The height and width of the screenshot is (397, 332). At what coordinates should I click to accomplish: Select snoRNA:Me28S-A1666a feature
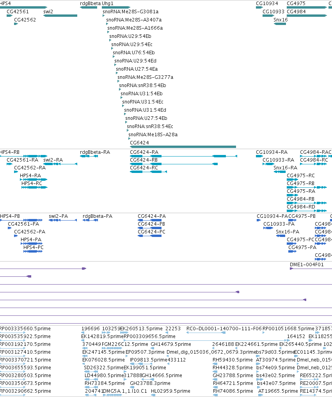pos(135,28)
